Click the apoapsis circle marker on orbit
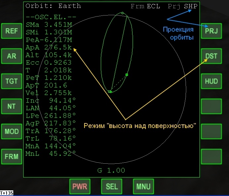The height and width of the screenshot is (196, 229). click(122, 13)
